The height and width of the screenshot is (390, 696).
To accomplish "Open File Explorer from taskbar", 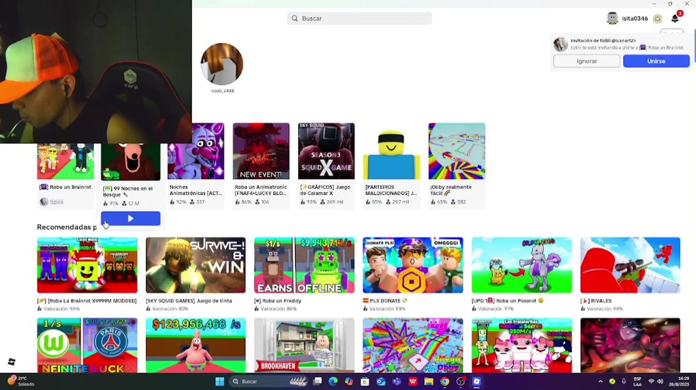I will tap(429, 381).
